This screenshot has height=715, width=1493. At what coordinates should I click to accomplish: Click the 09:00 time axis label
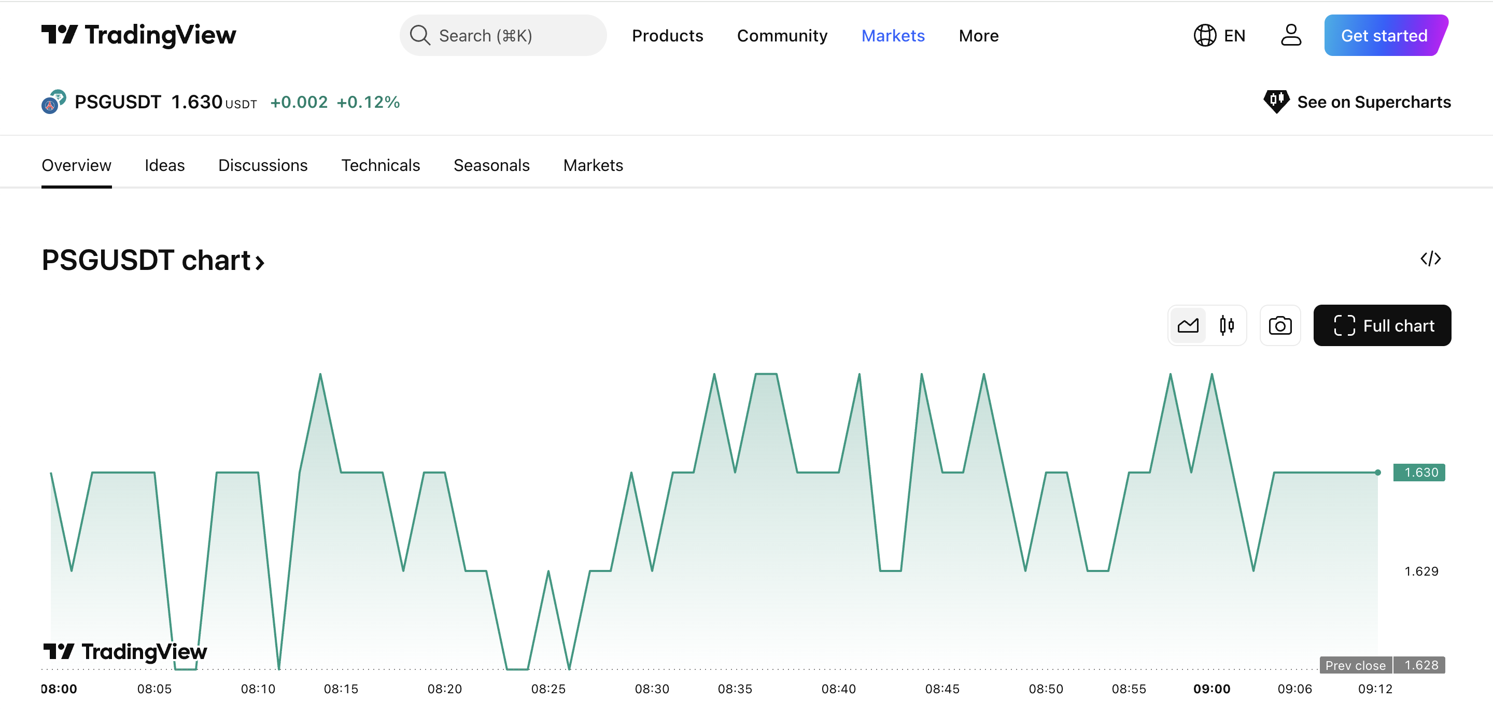(1212, 689)
